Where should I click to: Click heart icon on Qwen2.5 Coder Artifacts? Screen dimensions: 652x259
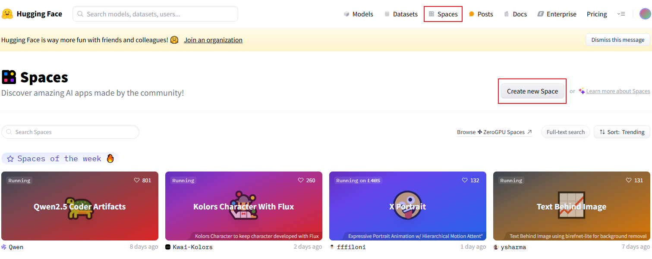tap(137, 180)
